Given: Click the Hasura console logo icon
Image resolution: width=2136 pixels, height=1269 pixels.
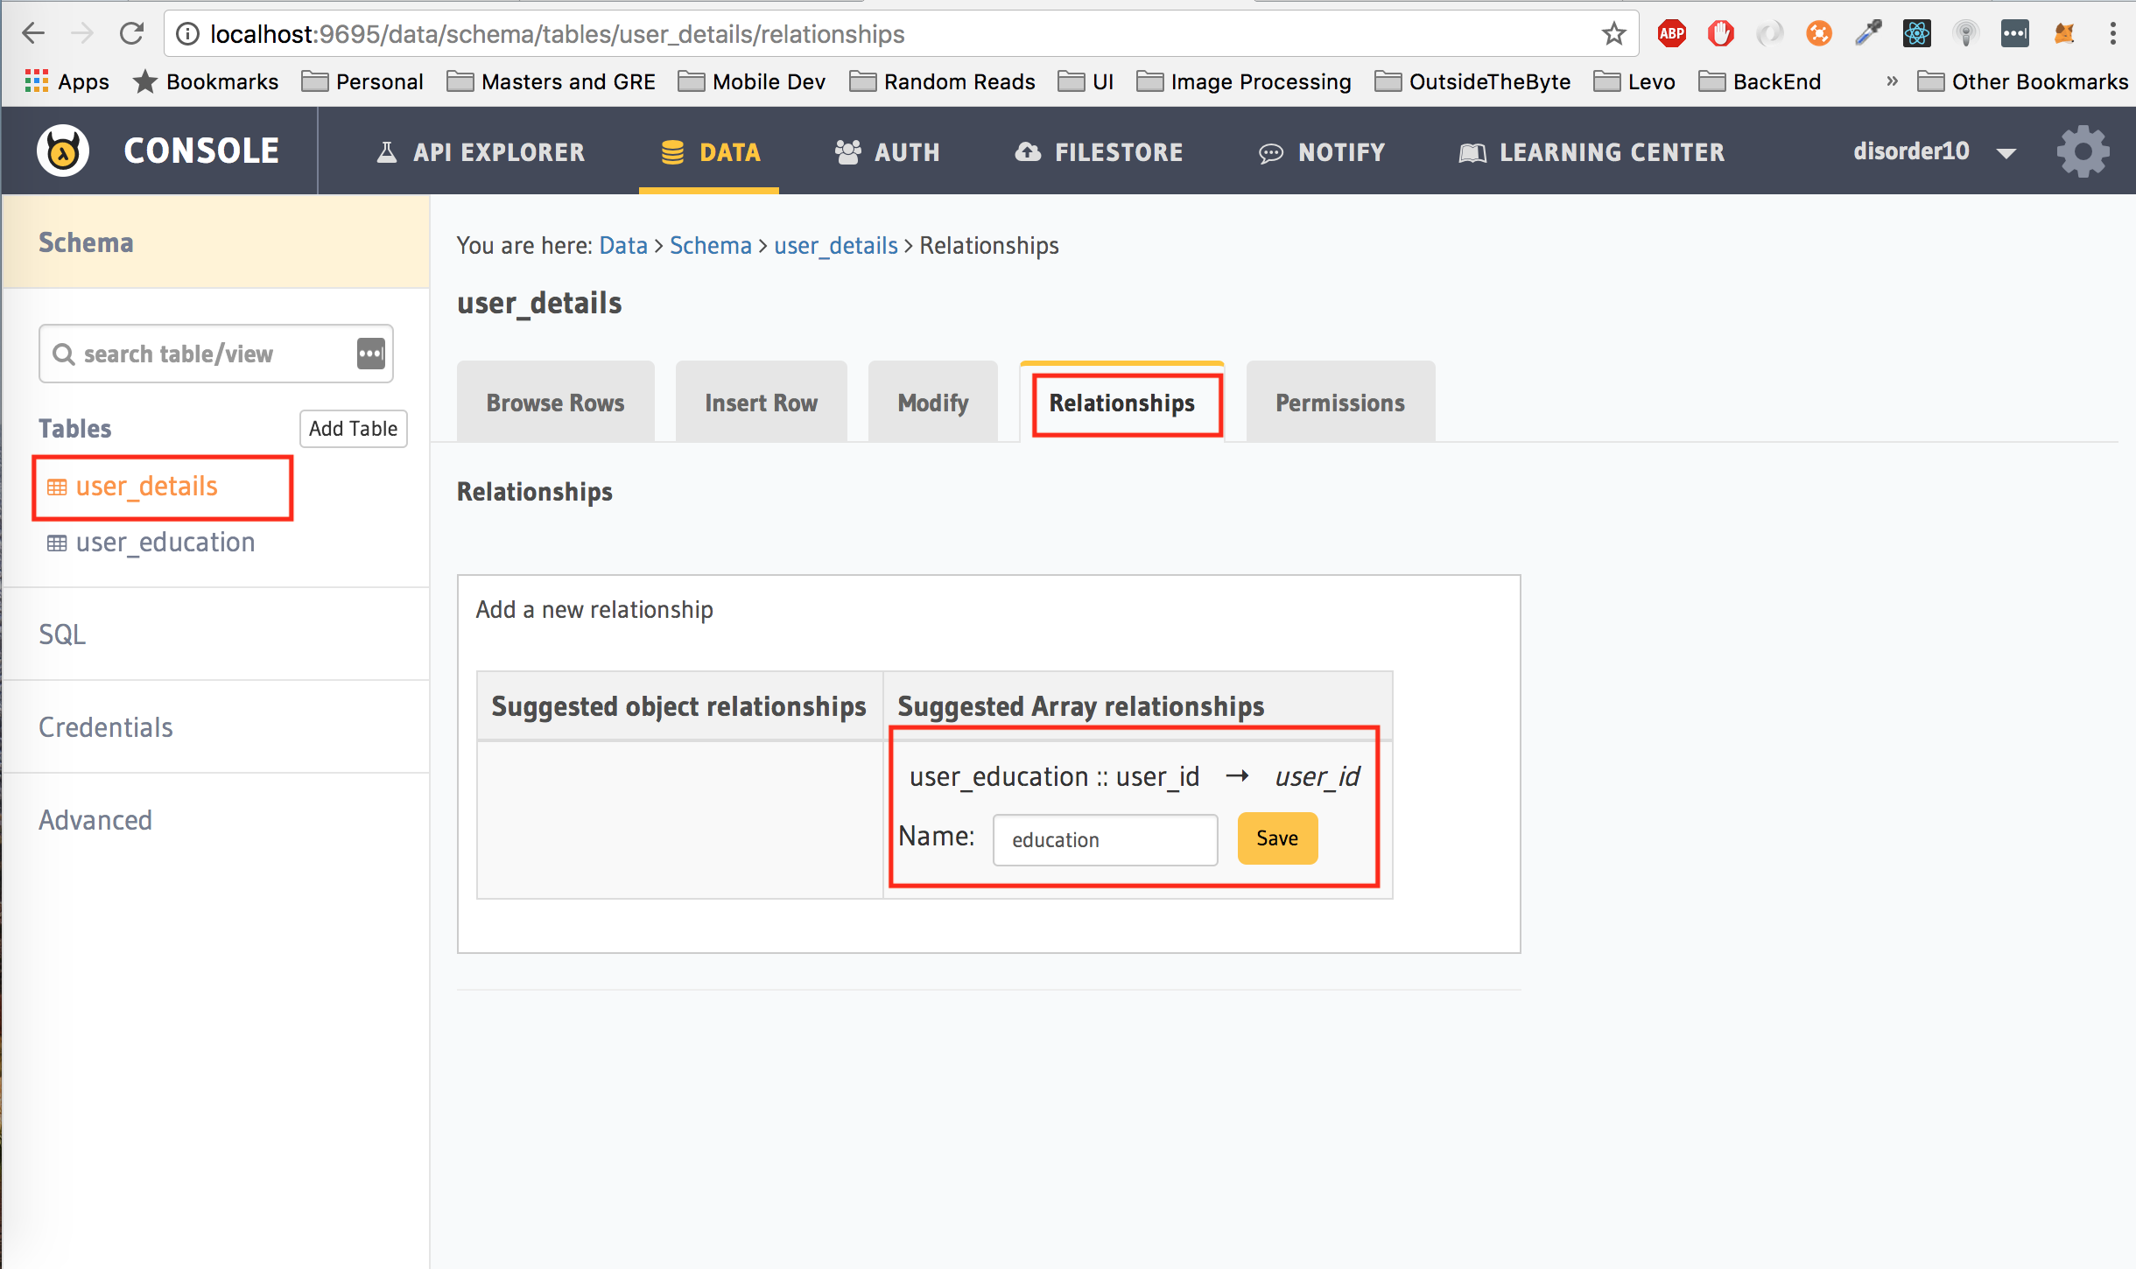Looking at the screenshot, I should click(x=62, y=151).
